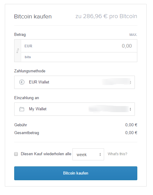The image size is (153, 195).
Task: Open the What's this? help link
Action: (x=117, y=154)
